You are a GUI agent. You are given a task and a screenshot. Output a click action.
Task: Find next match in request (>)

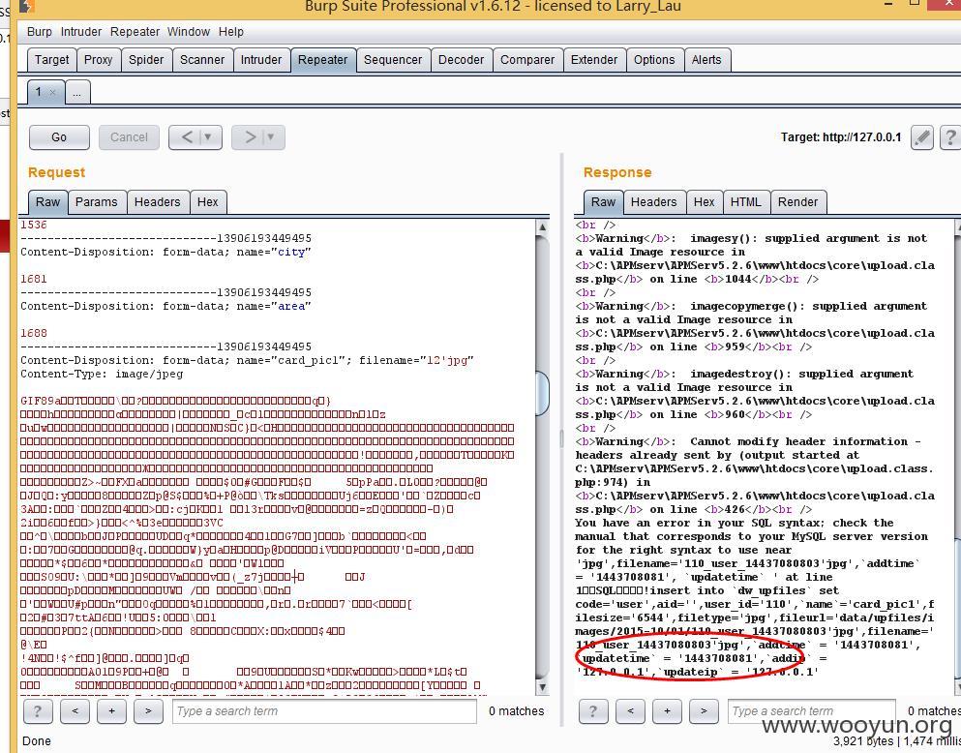(x=148, y=711)
